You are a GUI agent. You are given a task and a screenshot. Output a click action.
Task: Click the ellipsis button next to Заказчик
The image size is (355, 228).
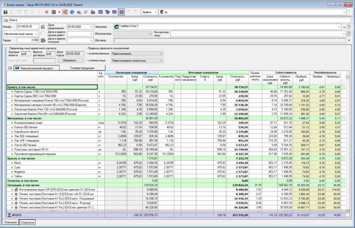[344, 27]
